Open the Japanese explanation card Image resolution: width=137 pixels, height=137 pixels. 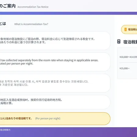55,40
